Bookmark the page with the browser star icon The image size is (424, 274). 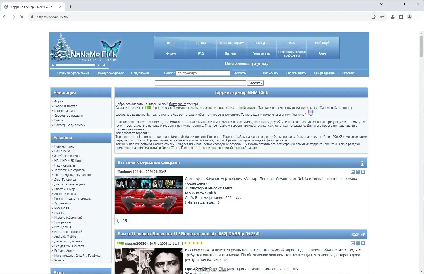tap(382, 17)
